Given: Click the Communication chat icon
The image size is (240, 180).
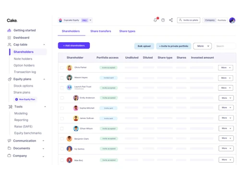Looking at the screenshot, I should click(x=9, y=141).
